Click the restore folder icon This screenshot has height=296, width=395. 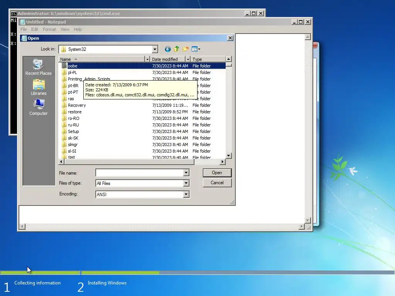64,111
